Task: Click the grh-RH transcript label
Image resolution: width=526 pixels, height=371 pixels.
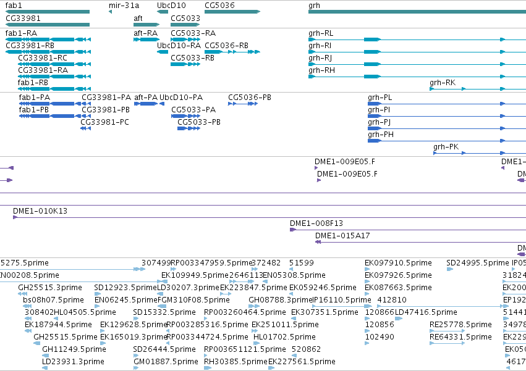Action: [321, 70]
